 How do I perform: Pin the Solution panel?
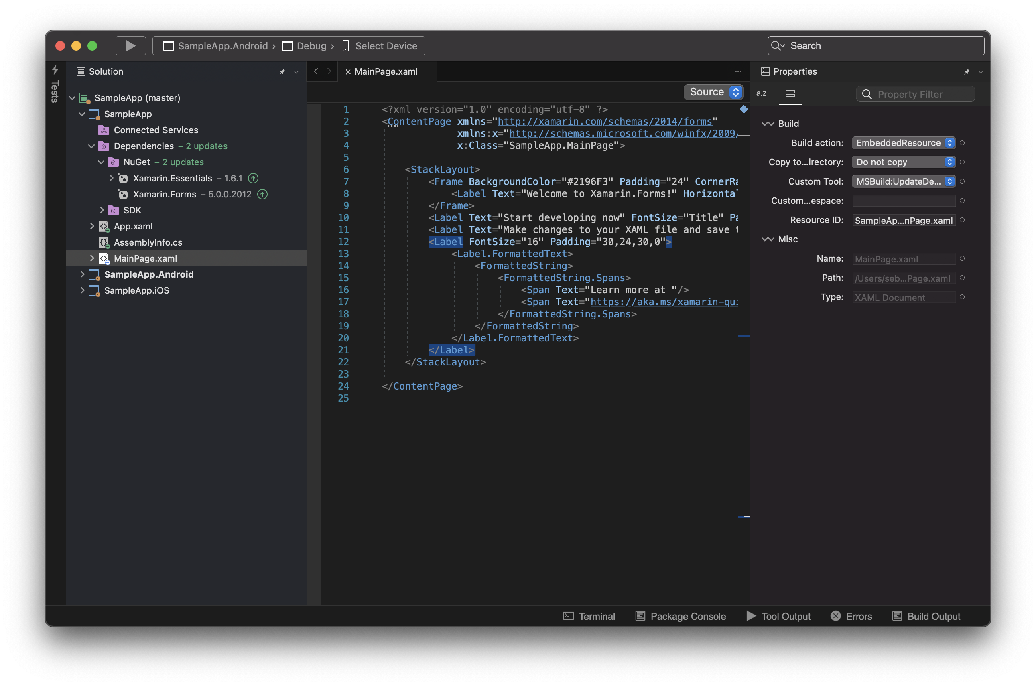click(282, 72)
